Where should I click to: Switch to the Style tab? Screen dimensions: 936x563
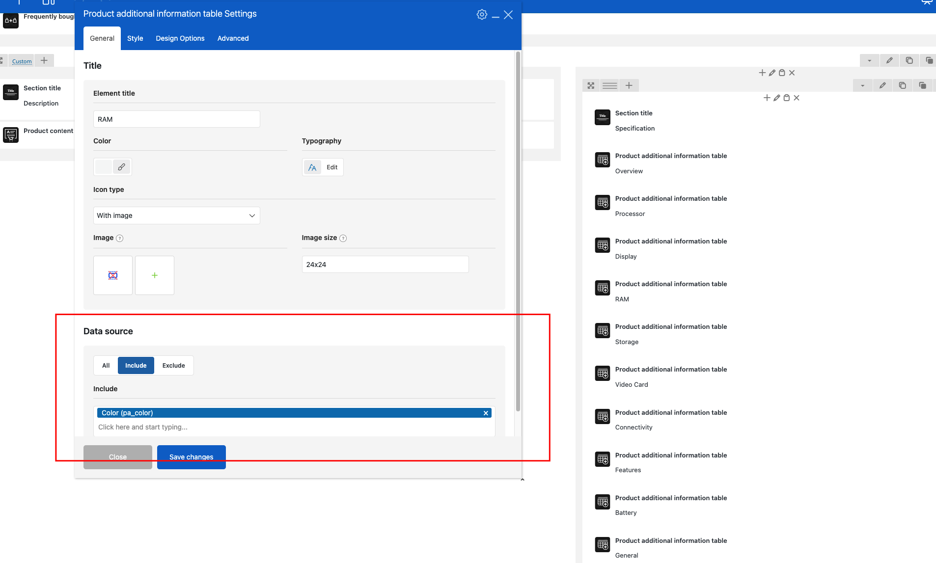coord(135,38)
